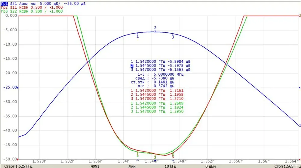Click the blue reference level arrow at -25.00

point(18,88)
